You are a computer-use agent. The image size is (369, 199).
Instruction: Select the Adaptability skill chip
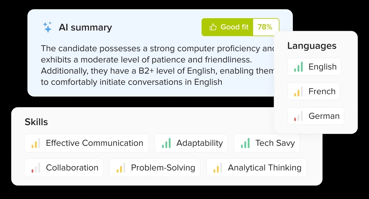(191, 143)
